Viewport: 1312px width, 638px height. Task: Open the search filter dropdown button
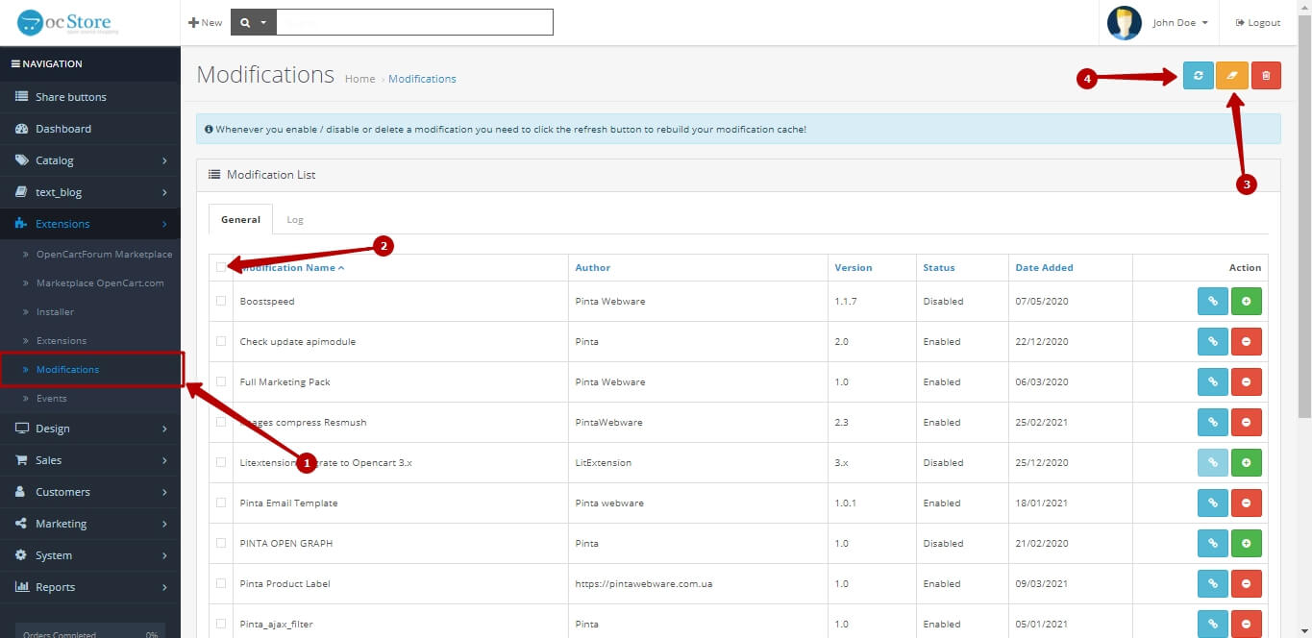254,22
